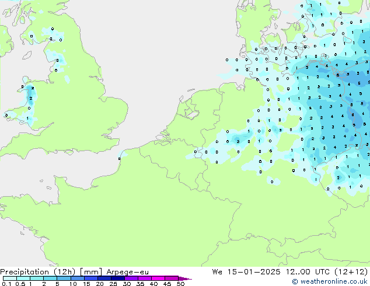Viewport: 370px width, 286px height.
Task: Click the 'Precipitation (12h) [mm] Arpege-eu' title
Action: tap(74, 272)
